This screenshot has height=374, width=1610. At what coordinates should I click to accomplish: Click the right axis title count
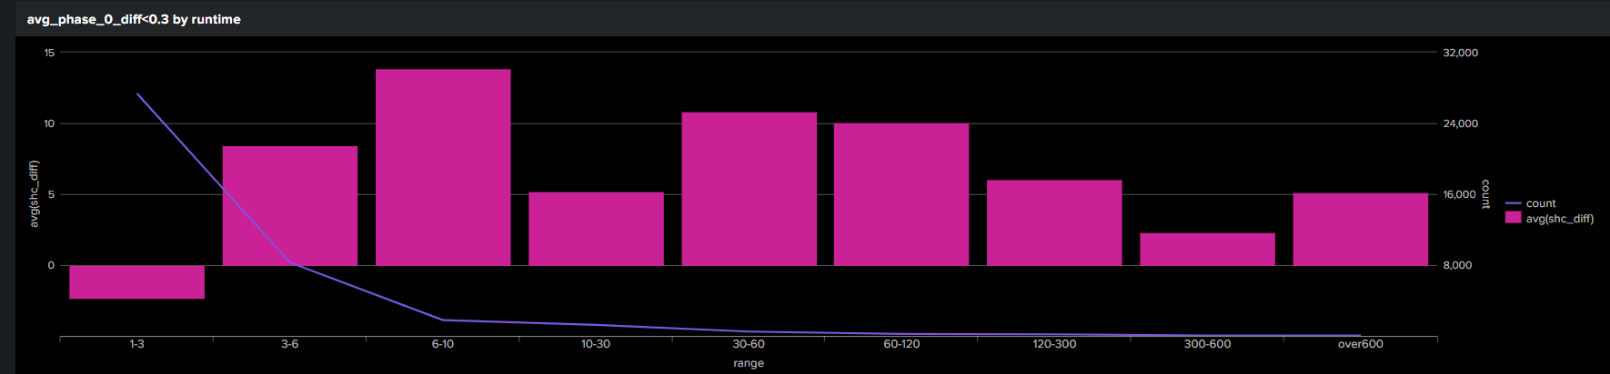point(1485,194)
